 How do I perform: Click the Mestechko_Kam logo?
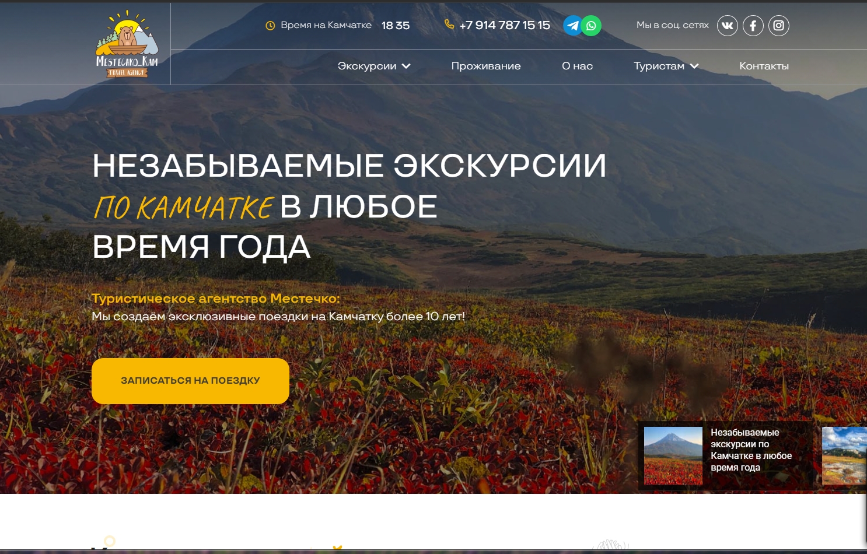[x=127, y=44]
